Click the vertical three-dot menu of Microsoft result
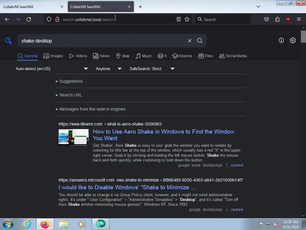The image size is (306, 230). (227, 210)
